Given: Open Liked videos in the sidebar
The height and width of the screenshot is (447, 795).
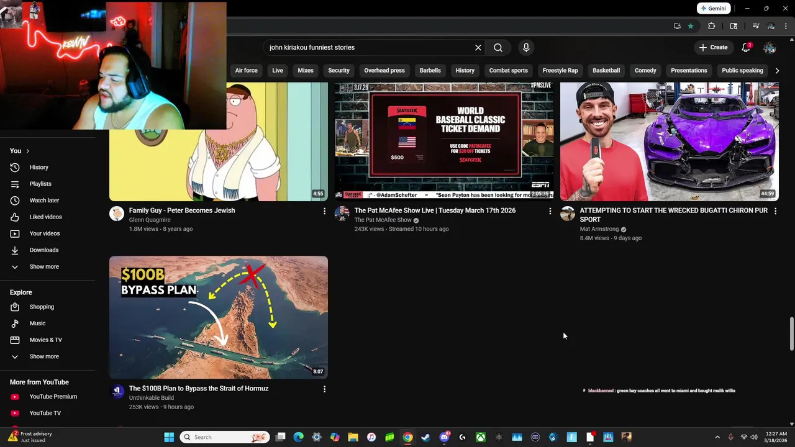Looking at the screenshot, I should [x=47, y=217].
